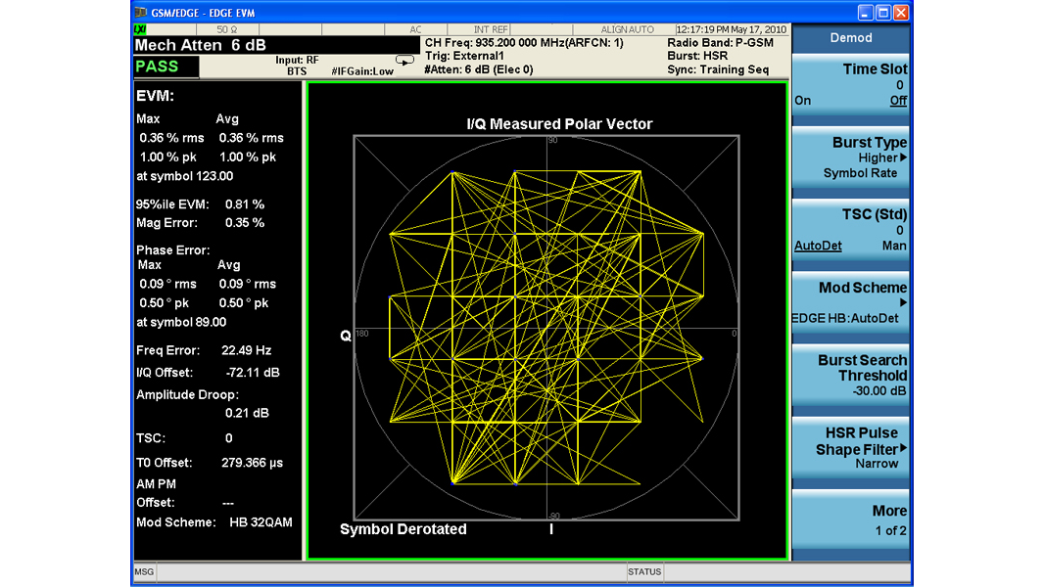Click the ALIGN AUTO status indicator
Image resolution: width=1044 pixels, height=587 pixels.
point(627,30)
